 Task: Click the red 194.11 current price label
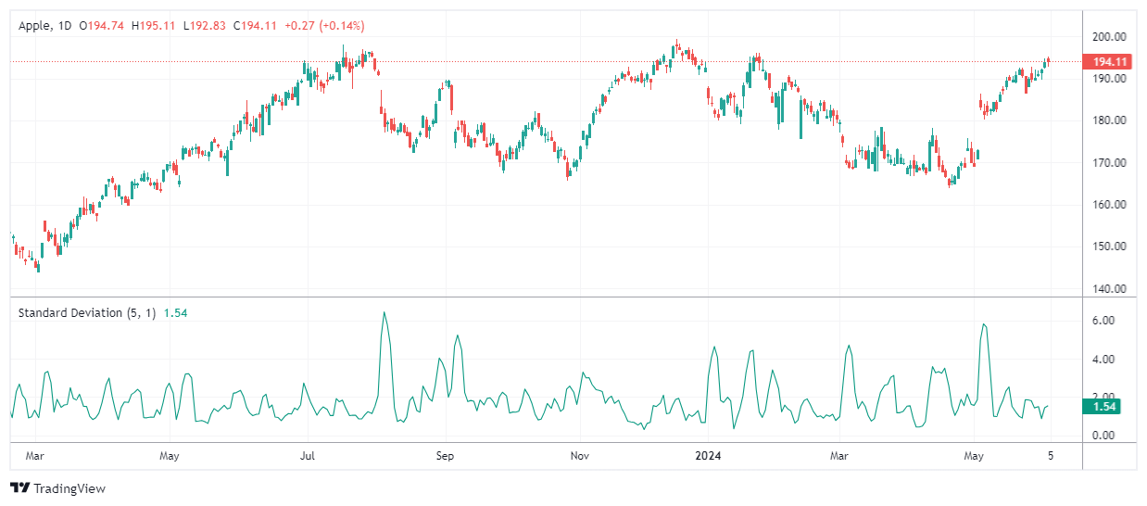(1109, 62)
